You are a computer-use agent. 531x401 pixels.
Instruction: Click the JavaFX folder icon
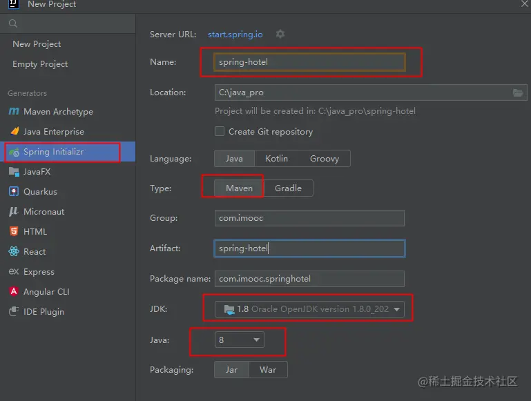click(14, 172)
